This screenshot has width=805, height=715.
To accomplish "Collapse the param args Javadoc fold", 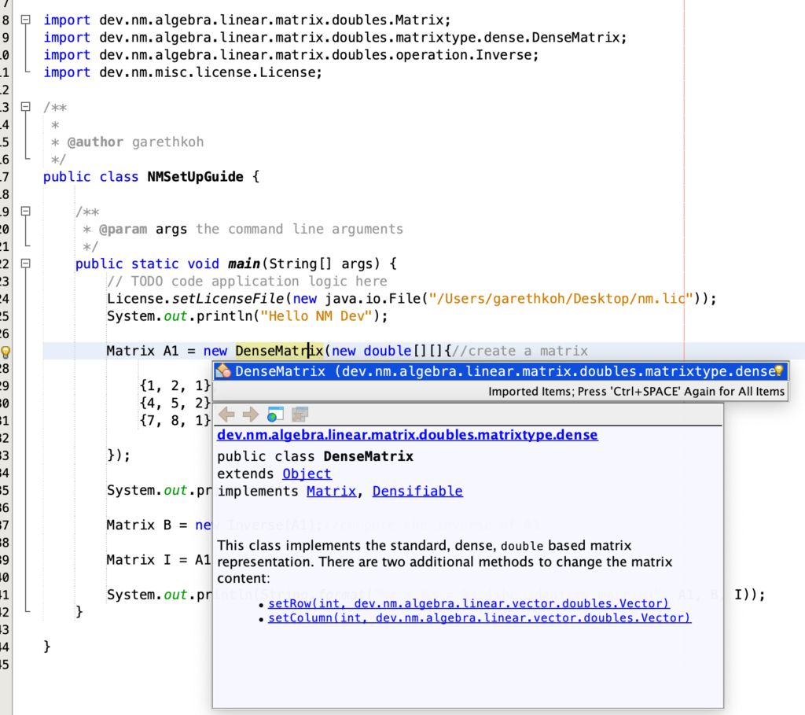I will pyautogui.click(x=24, y=211).
